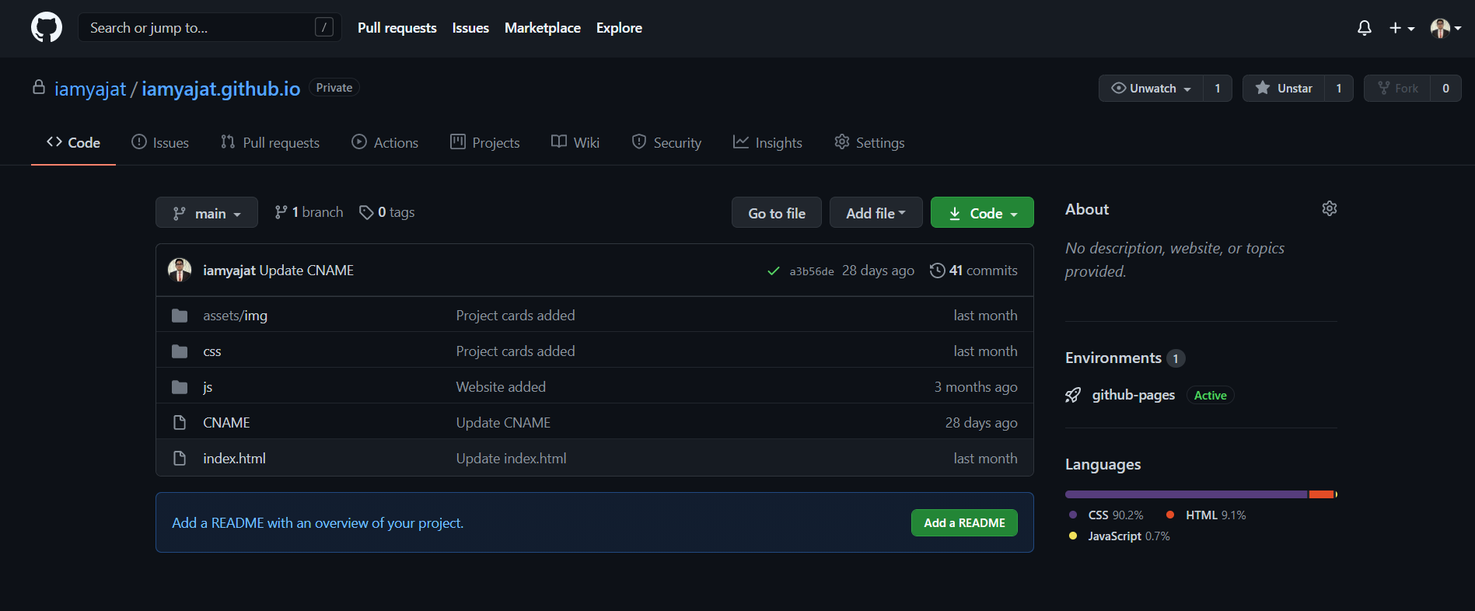Edit repository details via About gear icon
This screenshot has width=1475, height=611.
pos(1330,208)
